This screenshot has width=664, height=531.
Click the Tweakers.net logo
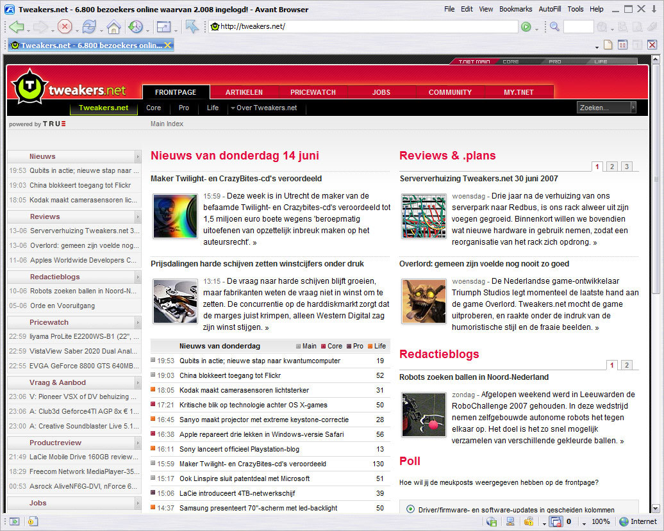tap(70, 87)
